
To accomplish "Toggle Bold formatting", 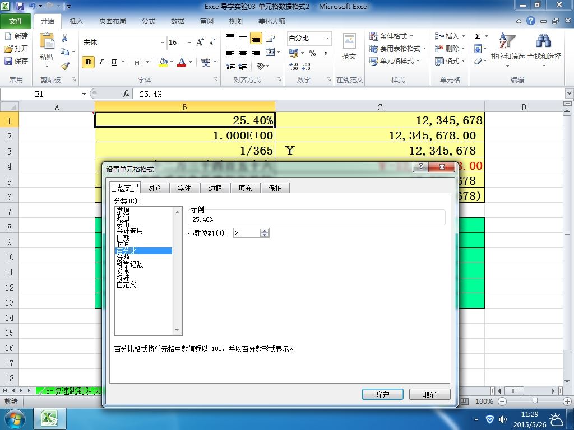I will coord(88,62).
